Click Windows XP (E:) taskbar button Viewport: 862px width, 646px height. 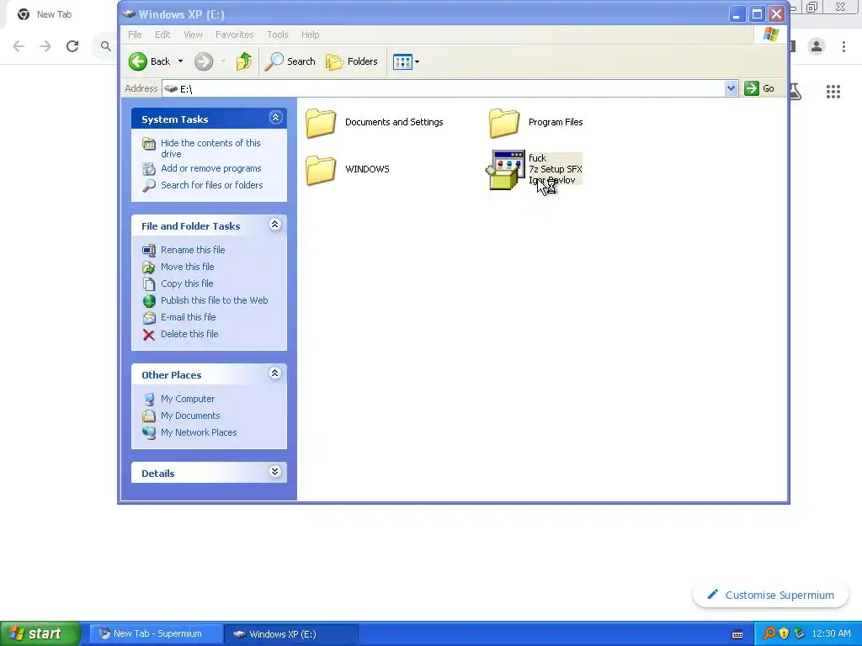click(x=291, y=634)
